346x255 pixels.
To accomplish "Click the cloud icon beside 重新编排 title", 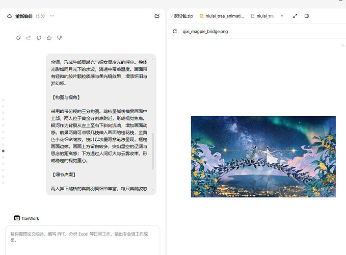I will 10,16.
